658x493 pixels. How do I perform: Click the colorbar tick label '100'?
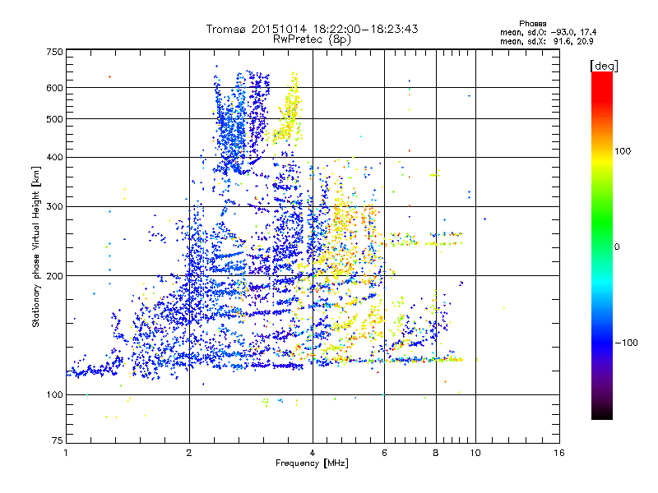pos(623,151)
